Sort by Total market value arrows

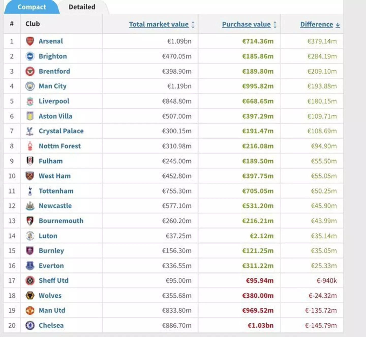pyautogui.click(x=193, y=25)
